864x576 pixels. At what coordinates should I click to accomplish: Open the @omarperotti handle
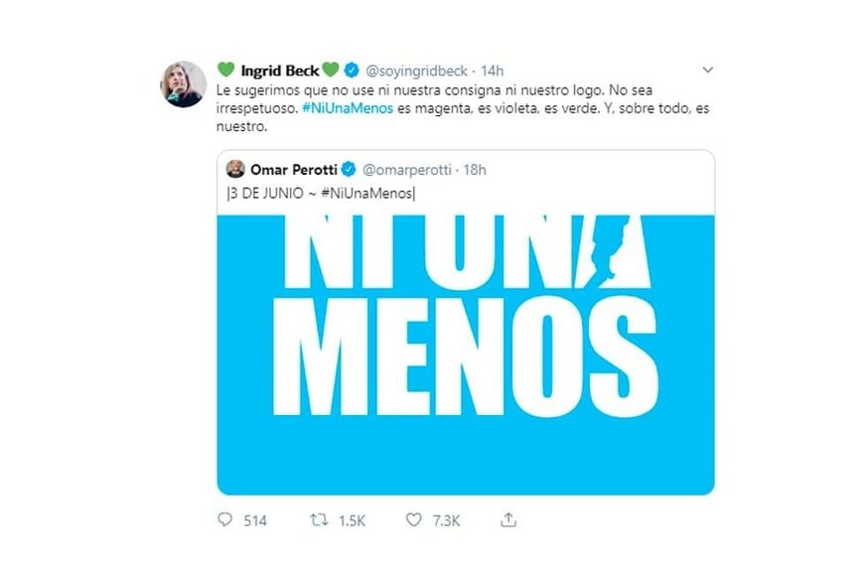tap(406, 170)
